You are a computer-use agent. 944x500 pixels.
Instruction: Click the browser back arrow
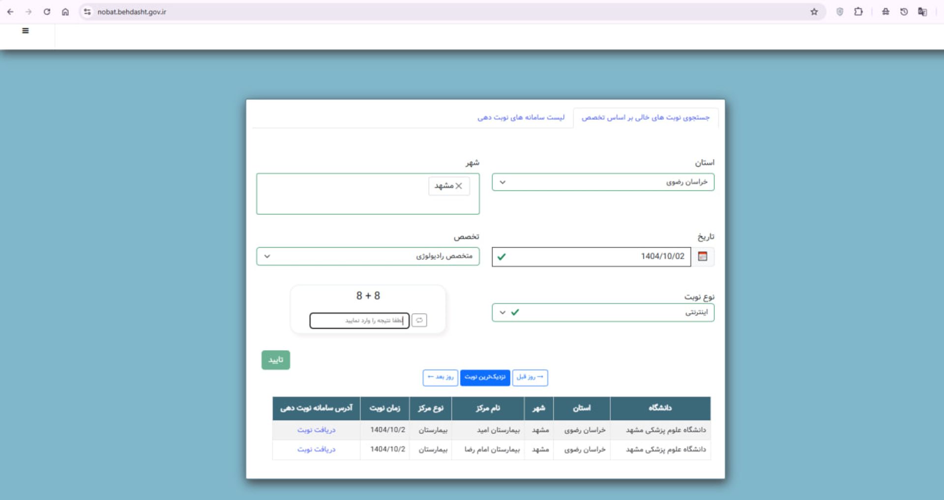10,11
